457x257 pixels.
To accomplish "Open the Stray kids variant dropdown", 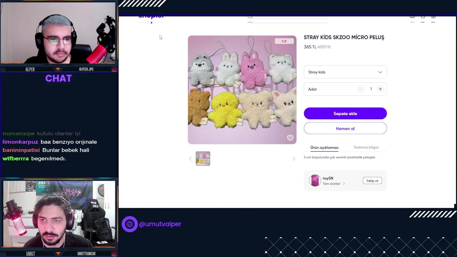I will pyautogui.click(x=345, y=72).
